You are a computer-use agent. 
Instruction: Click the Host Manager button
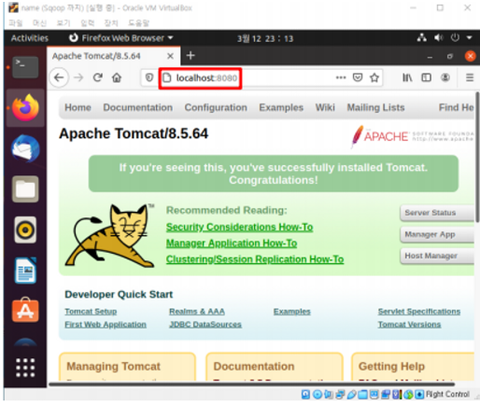point(437,256)
